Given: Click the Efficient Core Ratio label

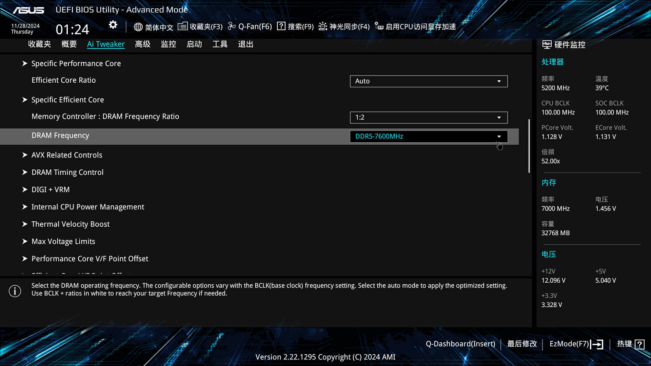Looking at the screenshot, I should pyautogui.click(x=64, y=80).
